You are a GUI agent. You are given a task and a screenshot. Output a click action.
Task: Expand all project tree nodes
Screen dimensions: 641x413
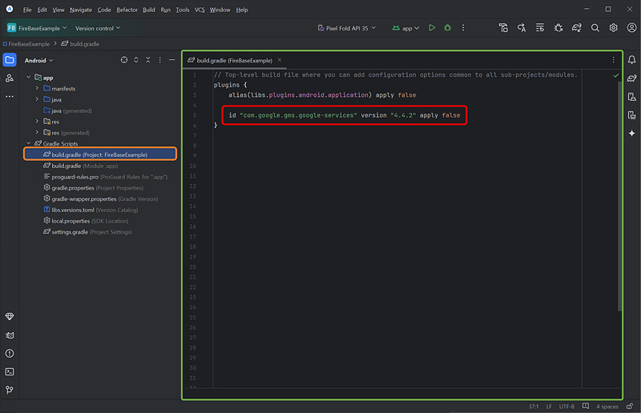pos(136,60)
